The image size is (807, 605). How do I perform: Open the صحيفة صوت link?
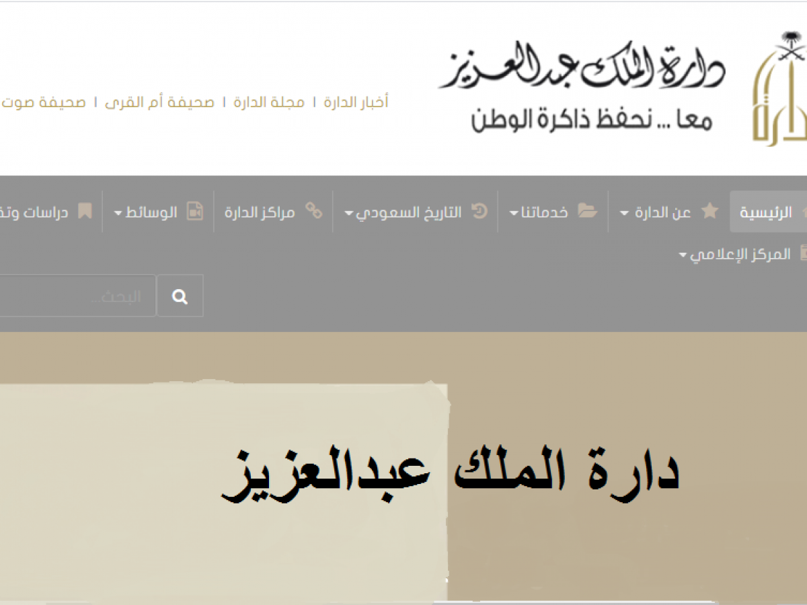pos(42,103)
